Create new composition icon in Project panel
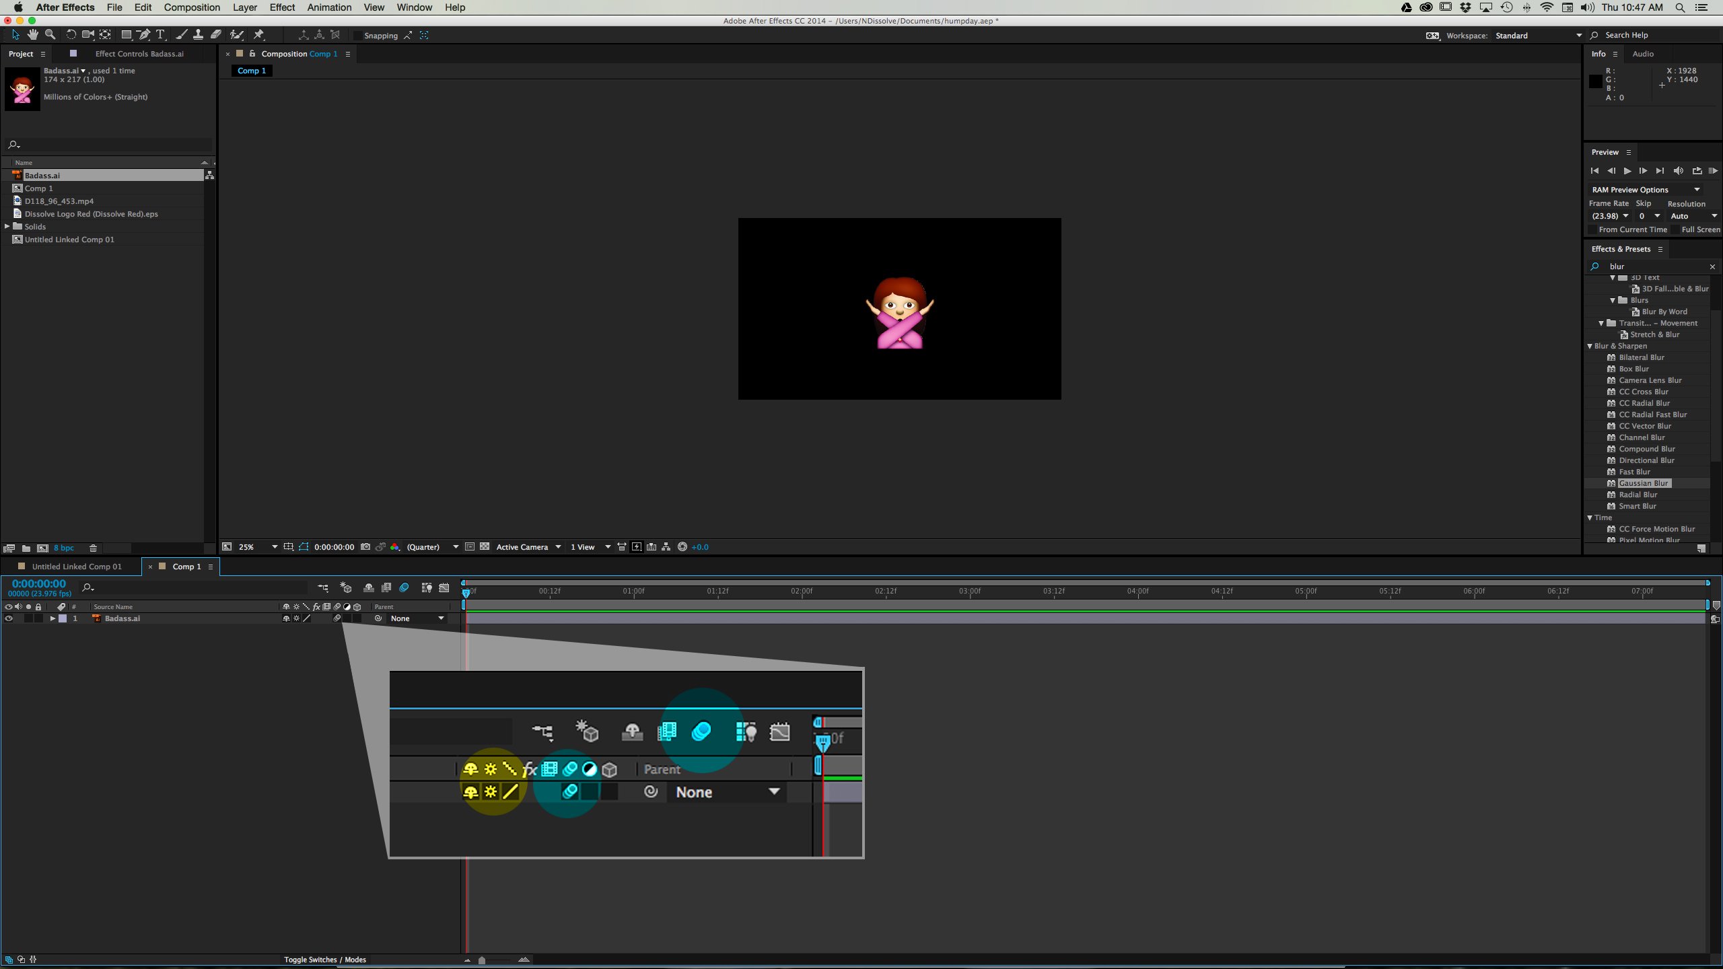Image resolution: width=1723 pixels, height=969 pixels. point(42,548)
